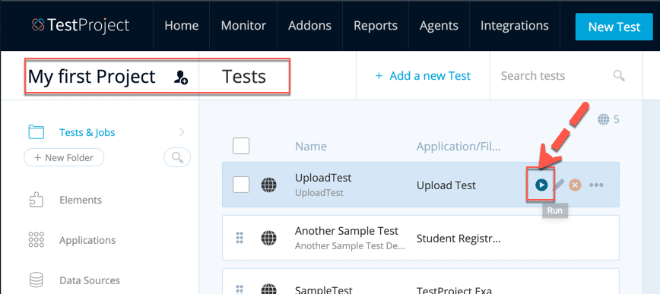
Task: Click the New Folder button
Action: [x=64, y=158]
